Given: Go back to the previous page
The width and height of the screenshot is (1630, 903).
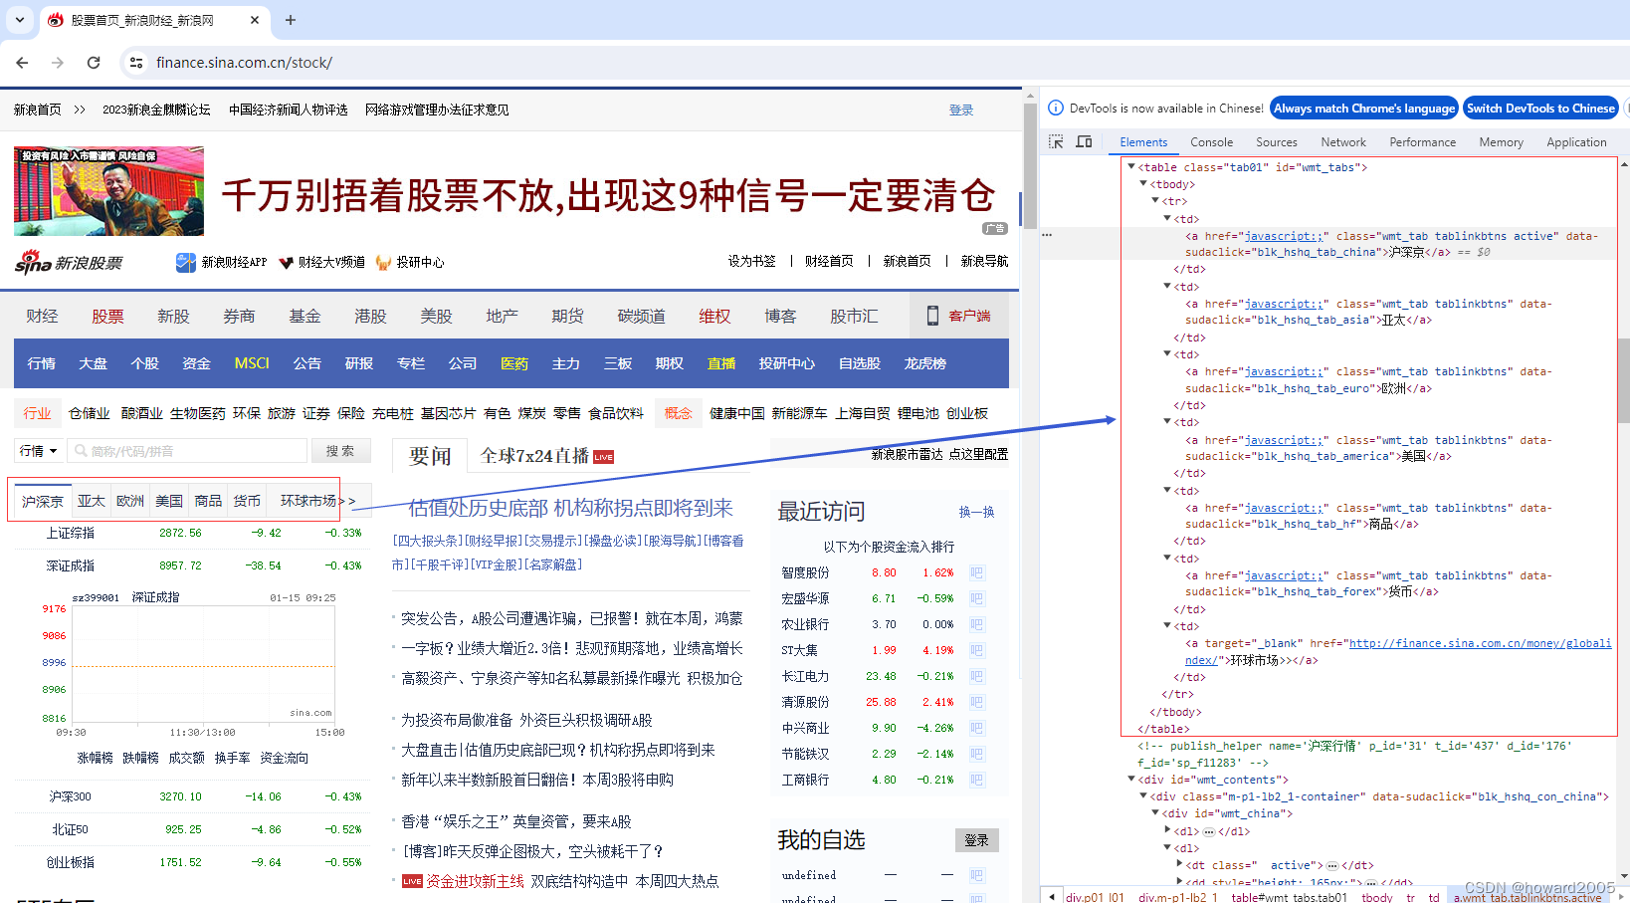Looking at the screenshot, I should pyautogui.click(x=22, y=63).
